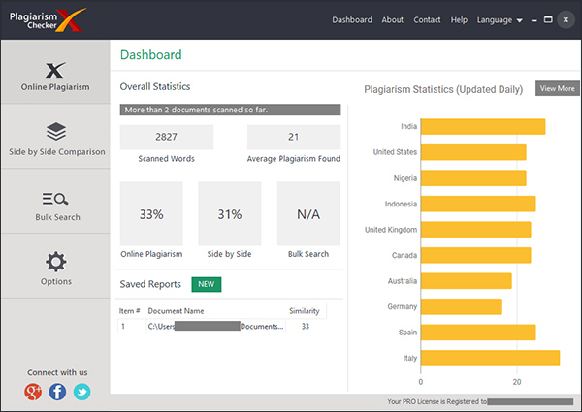Open the Bulk Search icon
This screenshot has width=582, height=412.
55,199
